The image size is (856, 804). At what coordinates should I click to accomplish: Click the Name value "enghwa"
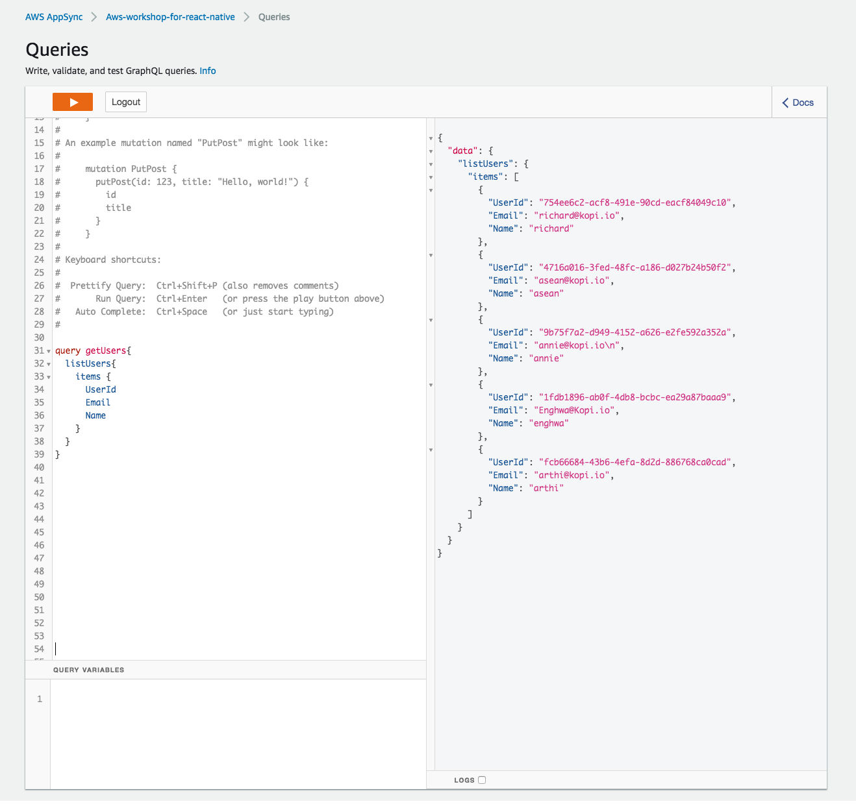(549, 423)
